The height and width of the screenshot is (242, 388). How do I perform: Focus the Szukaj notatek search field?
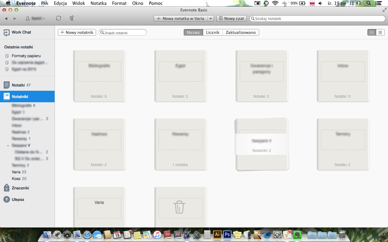(317, 18)
